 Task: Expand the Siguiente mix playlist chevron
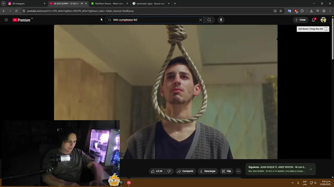coord(311,169)
